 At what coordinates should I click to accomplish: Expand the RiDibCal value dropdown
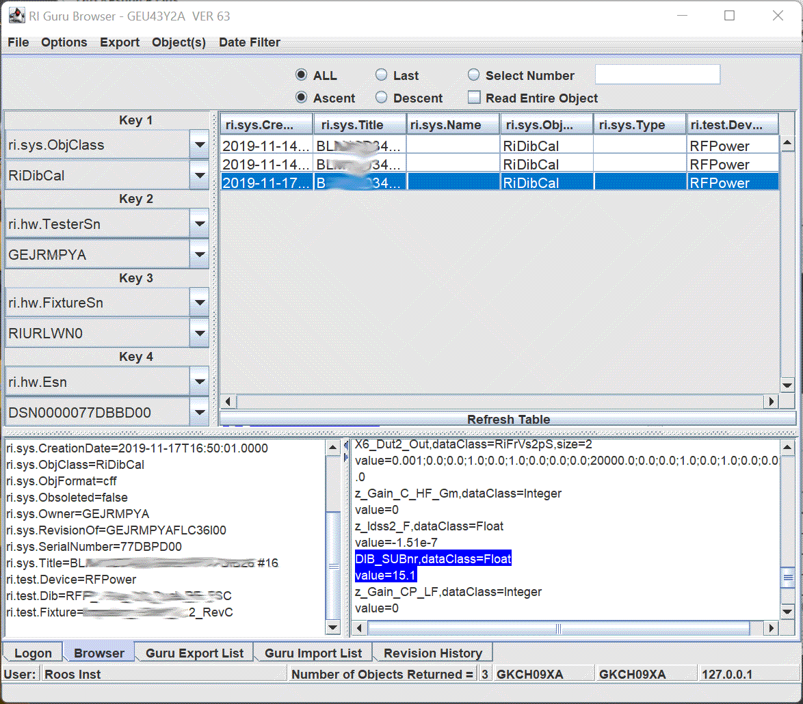tap(199, 176)
